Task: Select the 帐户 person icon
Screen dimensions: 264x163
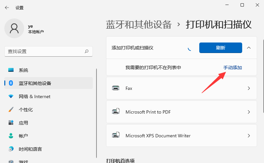Action: tap(11, 136)
